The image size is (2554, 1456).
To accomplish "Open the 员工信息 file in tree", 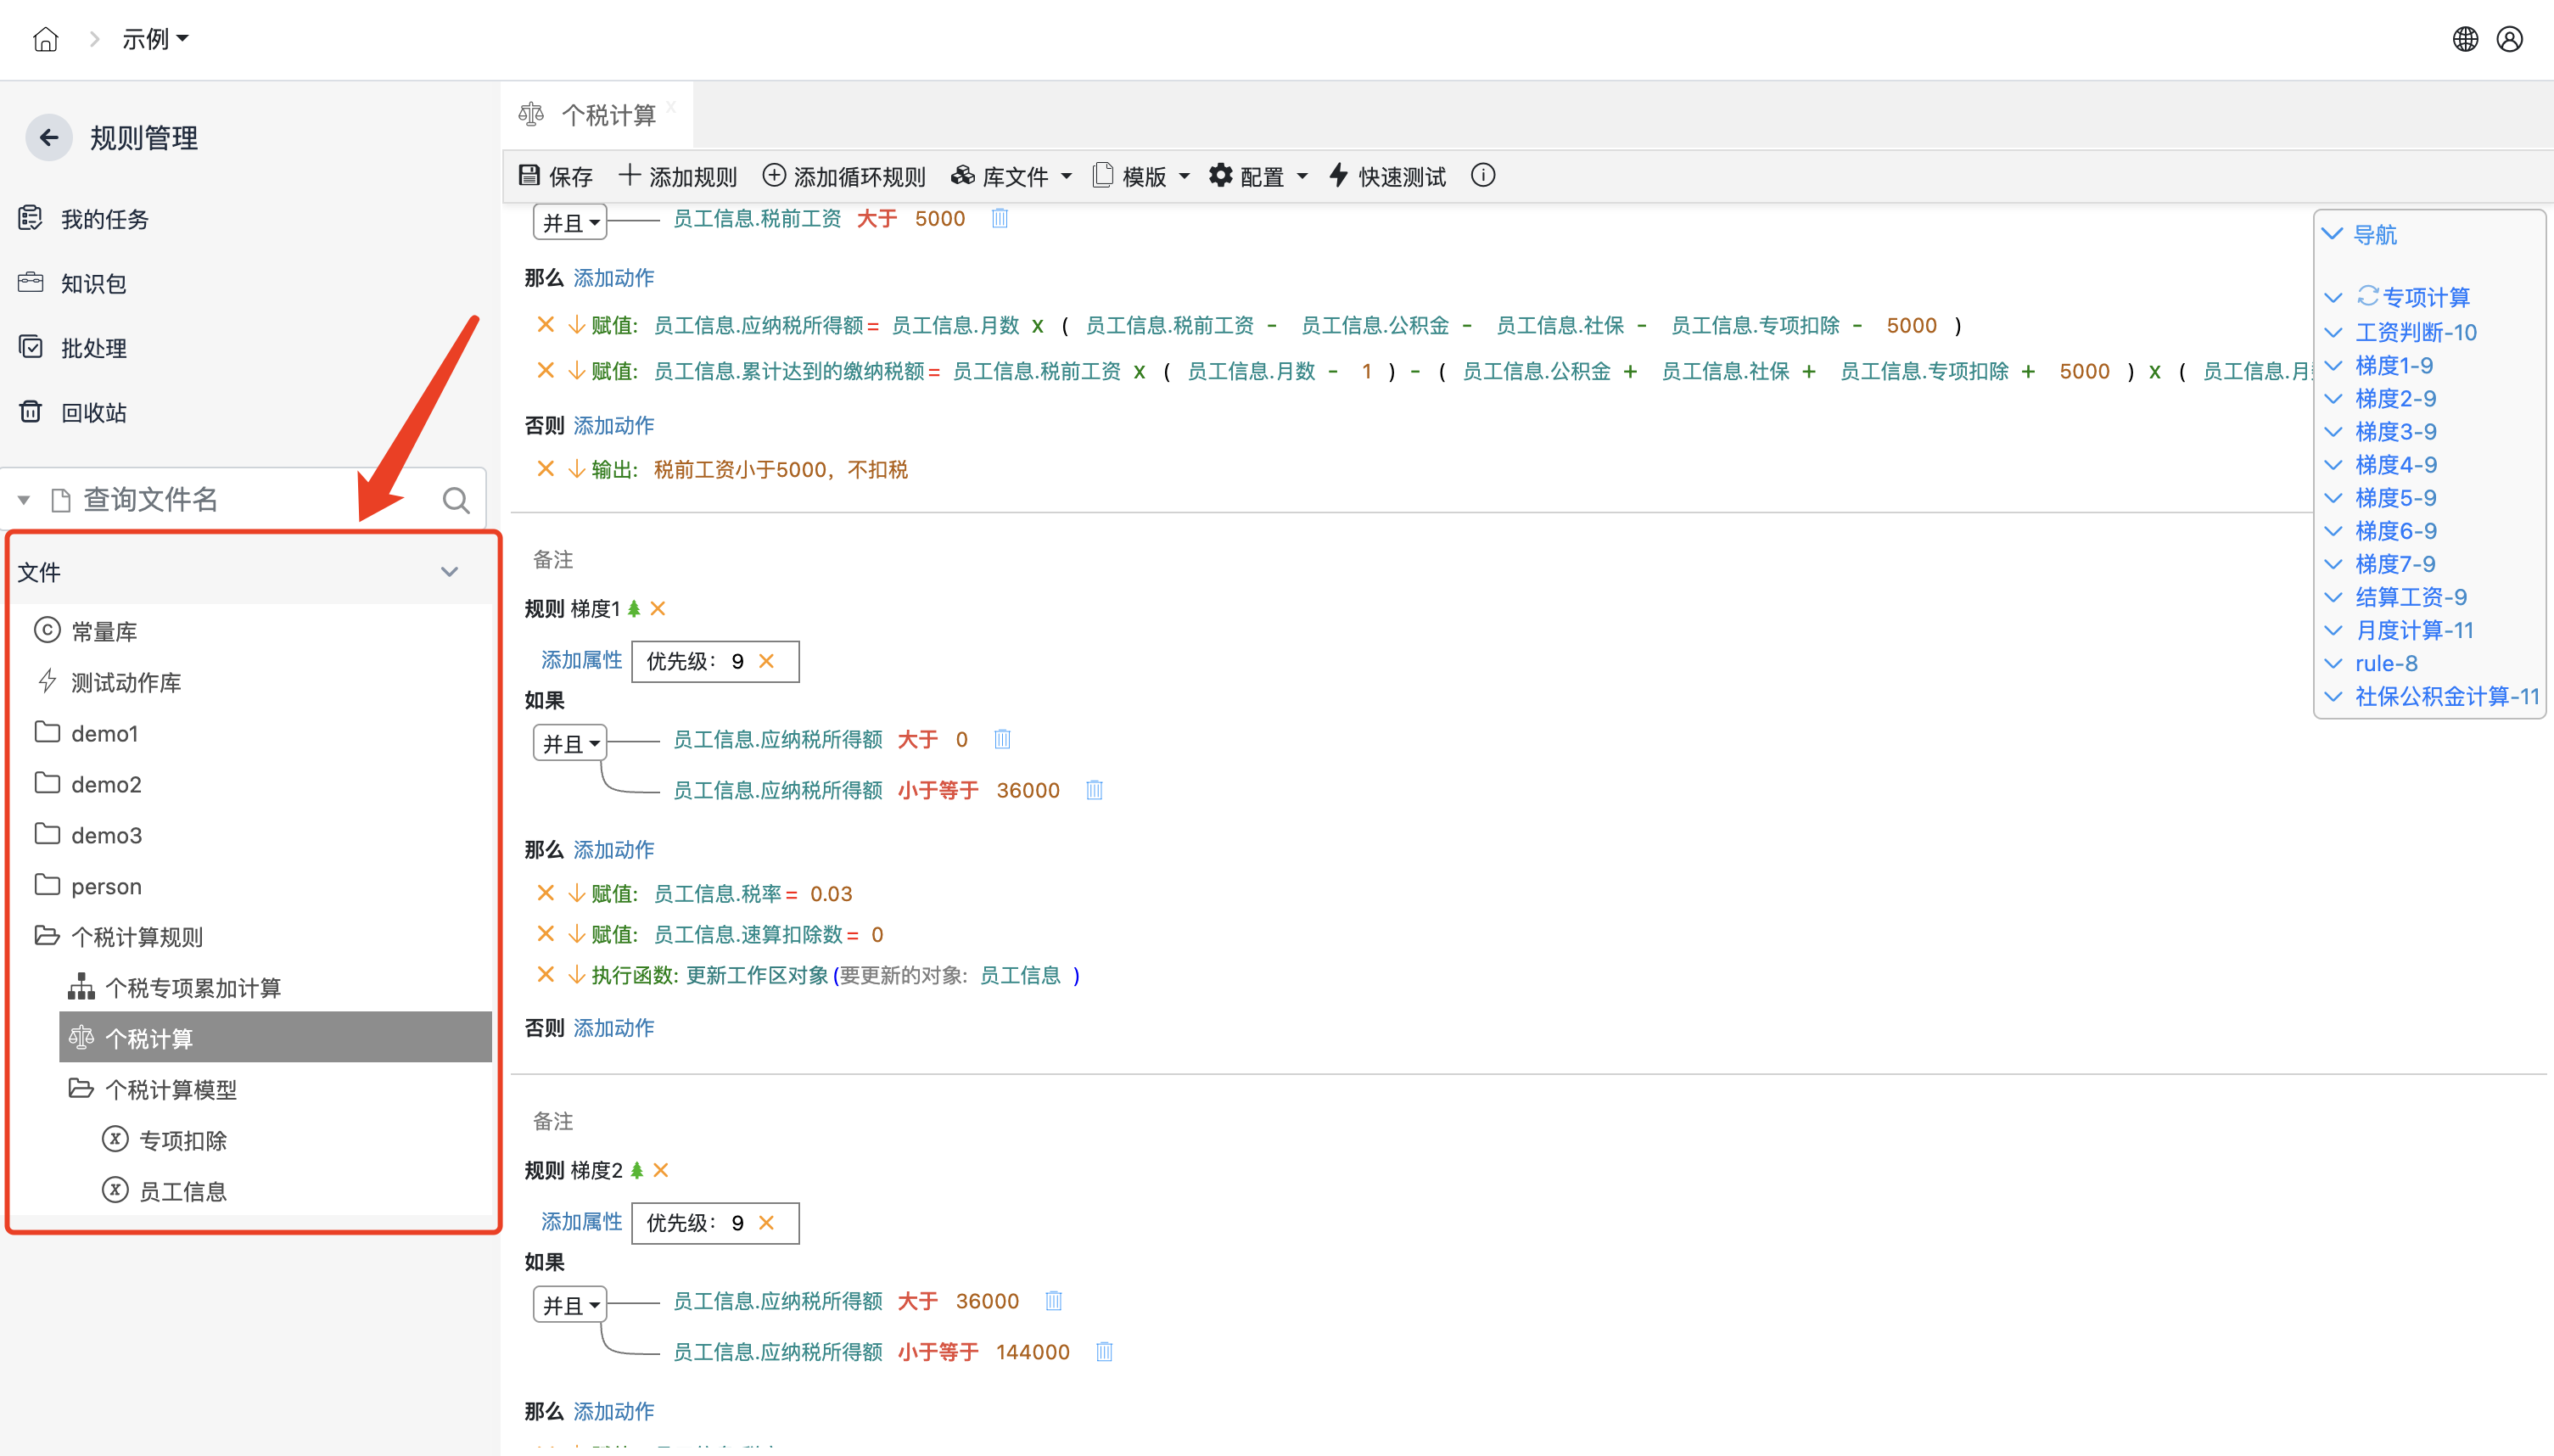I will pyautogui.click(x=182, y=1191).
